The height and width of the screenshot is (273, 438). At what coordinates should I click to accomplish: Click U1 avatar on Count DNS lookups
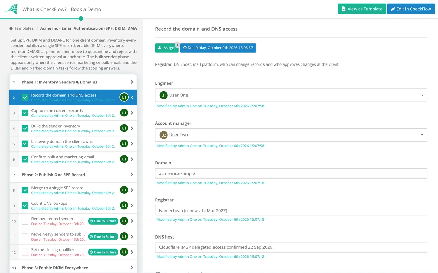click(124, 205)
